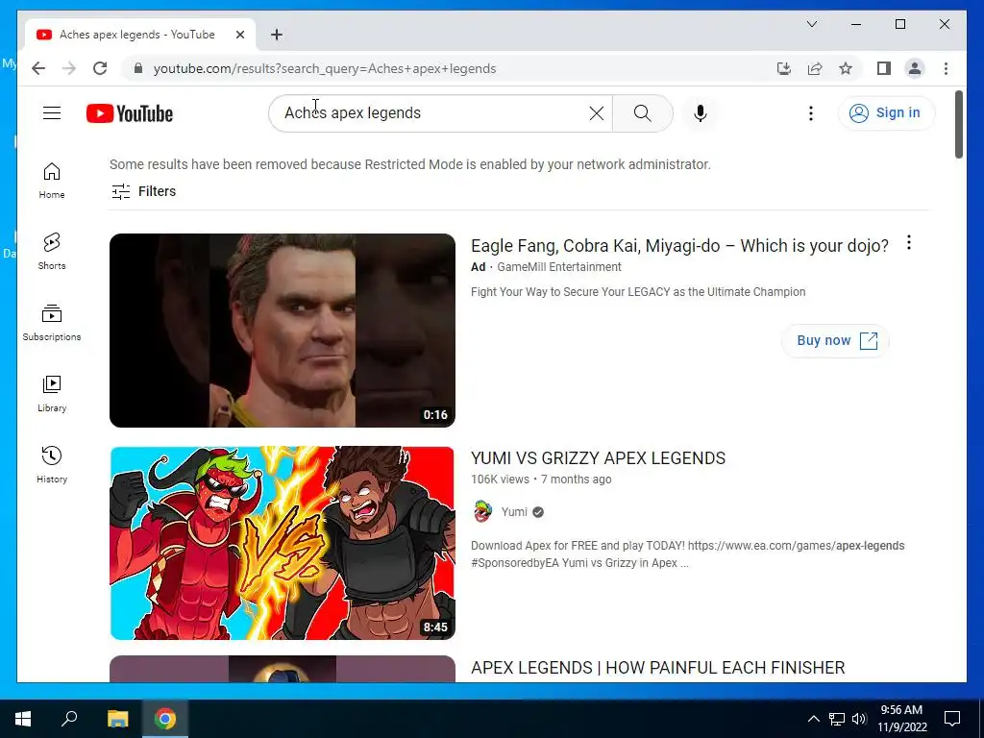The image size is (984, 738).
Task: Open Library in the YouTube sidebar
Action: [x=52, y=393]
